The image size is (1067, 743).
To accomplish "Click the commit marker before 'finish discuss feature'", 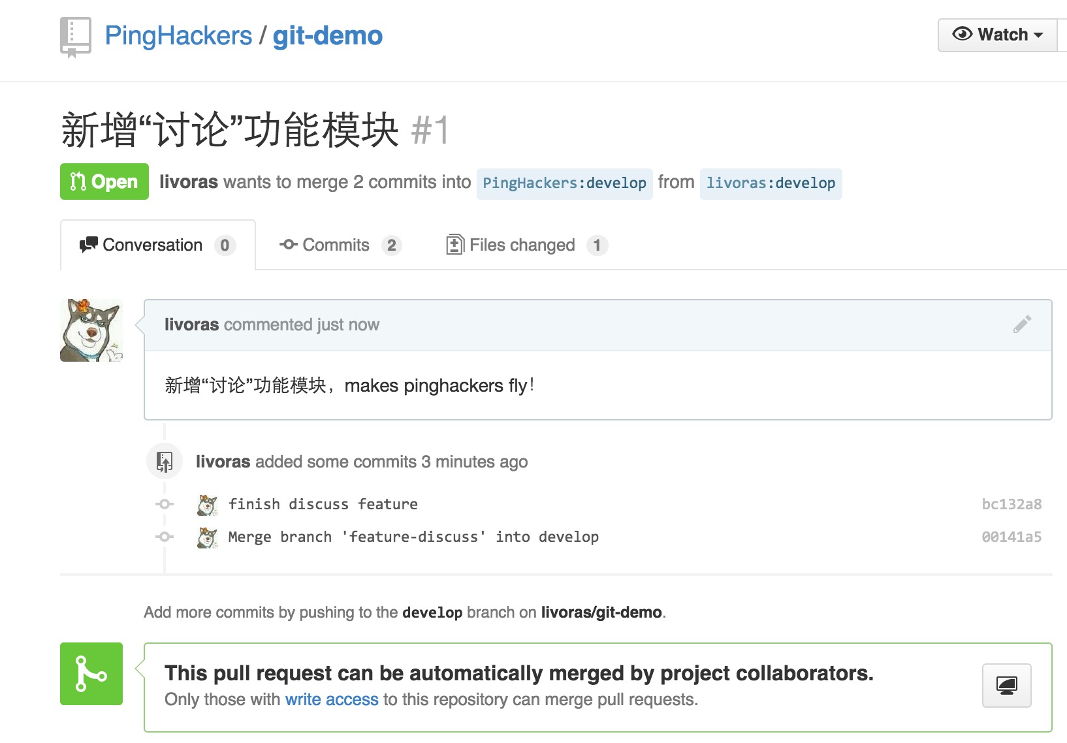I will pyautogui.click(x=164, y=503).
